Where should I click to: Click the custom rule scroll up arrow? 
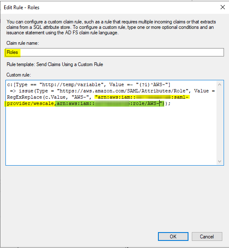click(219, 84)
